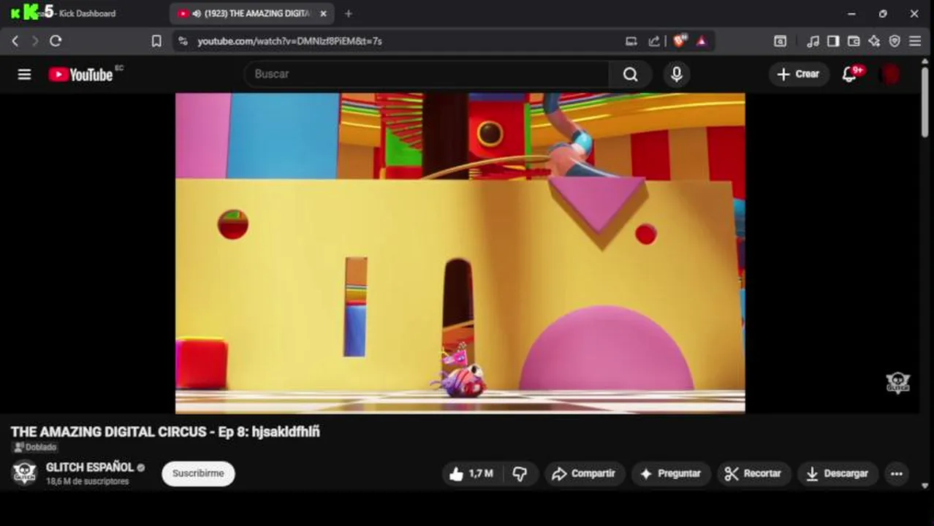Dislike the video

click(520, 473)
